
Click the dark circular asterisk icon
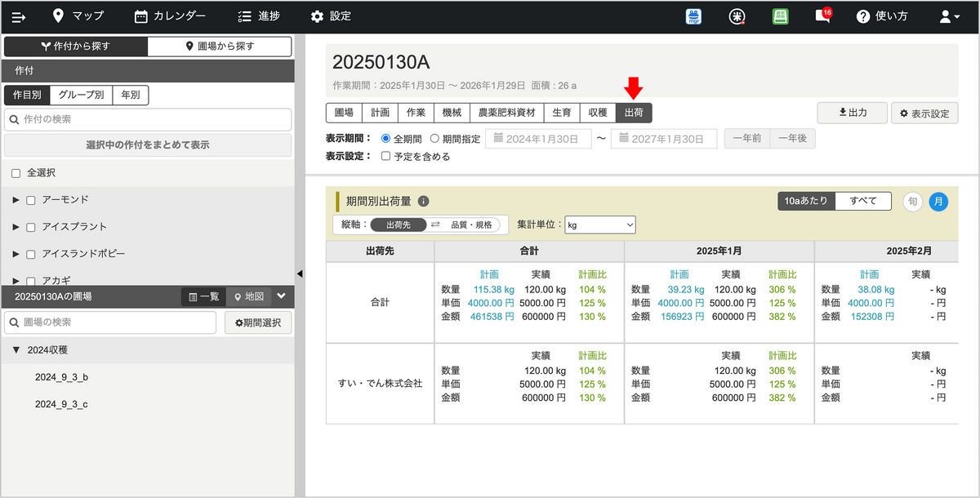tap(738, 16)
